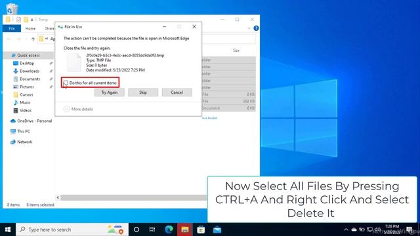Click the '8 items selected' status text
Viewport: 420px width, 236px height.
coord(40,205)
